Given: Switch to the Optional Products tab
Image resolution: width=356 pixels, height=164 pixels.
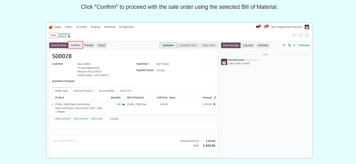Looking at the screenshot, I should pos(83,91).
